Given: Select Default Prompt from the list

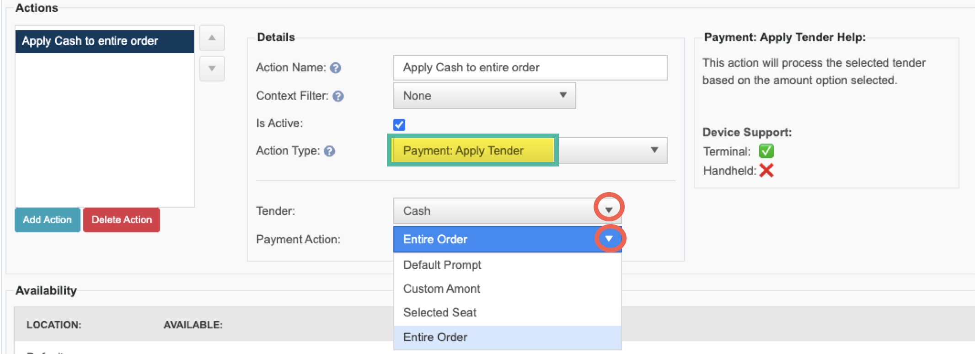Looking at the screenshot, I should (x=442, y=265).
